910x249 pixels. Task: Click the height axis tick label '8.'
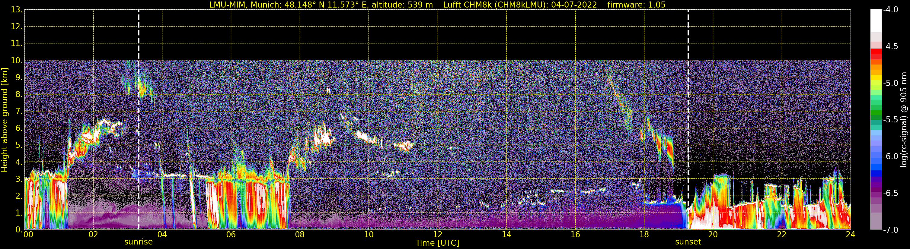coord(19,95)
